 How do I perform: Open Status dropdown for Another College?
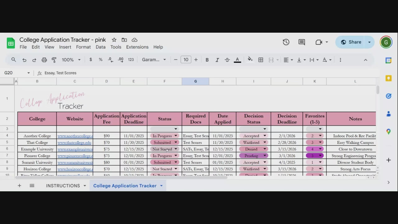tap(176, 136)
